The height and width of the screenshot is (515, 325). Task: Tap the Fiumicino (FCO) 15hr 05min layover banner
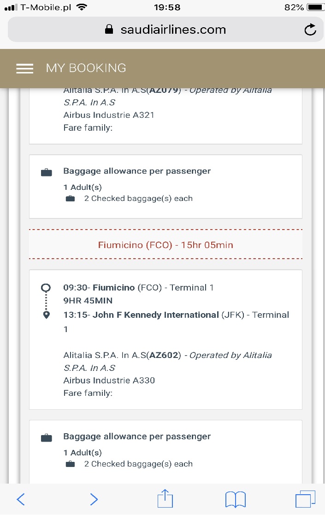[x=165, y=245]
